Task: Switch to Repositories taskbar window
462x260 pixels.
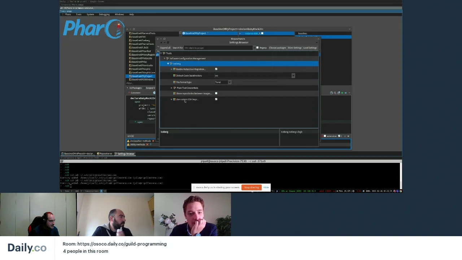Action: 104,154
